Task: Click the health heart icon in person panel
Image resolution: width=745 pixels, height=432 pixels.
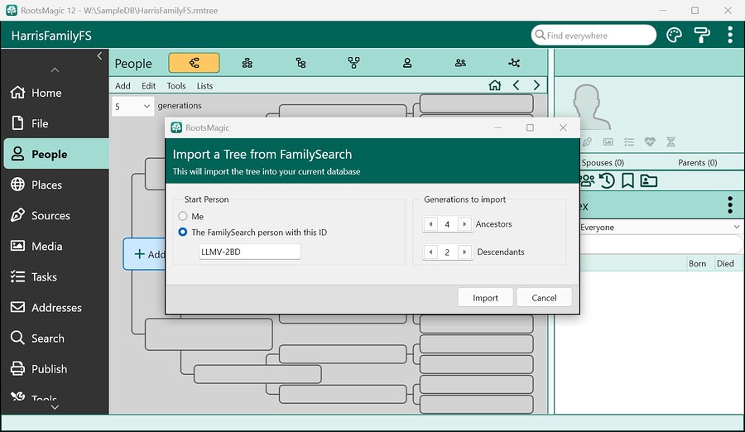Action: tap(650, 142)
